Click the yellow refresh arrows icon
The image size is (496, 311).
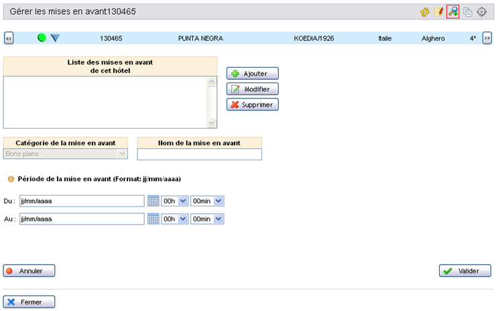pyautogui.click(x=424, y=12)
